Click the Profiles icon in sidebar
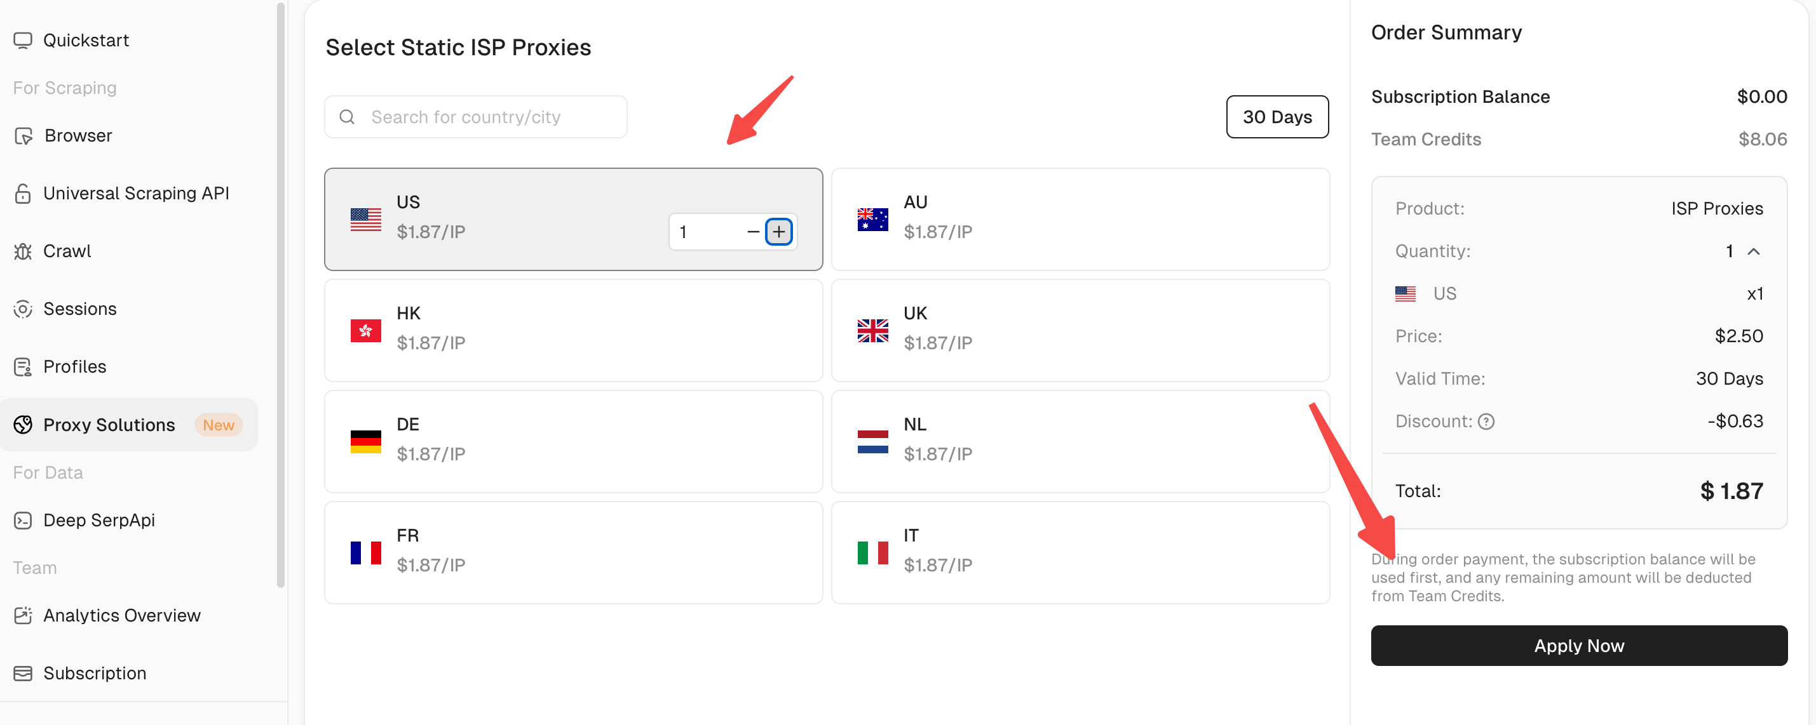Image resolution: width=1816 pixels, height=725 pixels. pyautogui.click(x=23, y=367)
